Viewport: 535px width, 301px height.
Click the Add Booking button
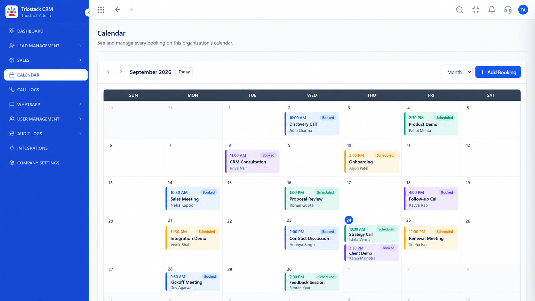pyautogui.click(x=498, y=72)
